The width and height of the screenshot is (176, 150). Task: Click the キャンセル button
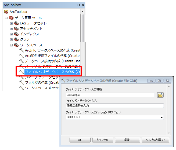103,140
